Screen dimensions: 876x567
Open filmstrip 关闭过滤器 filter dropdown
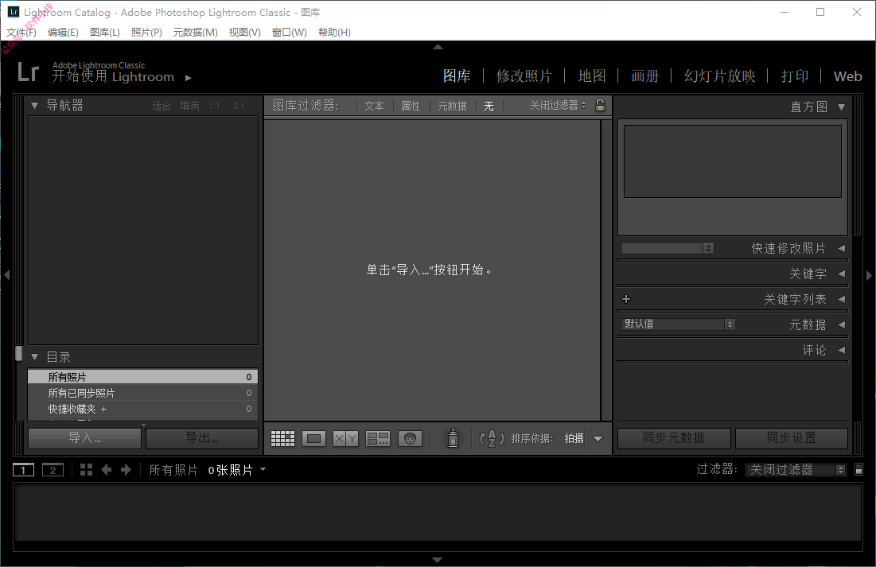pyautogui.click(x=796, y=470)
